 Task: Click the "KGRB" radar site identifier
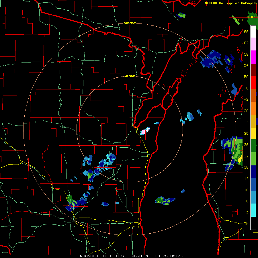[137, 256]
